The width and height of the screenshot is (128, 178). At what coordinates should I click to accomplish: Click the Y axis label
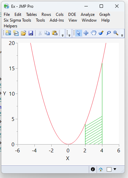click(4, 94)
